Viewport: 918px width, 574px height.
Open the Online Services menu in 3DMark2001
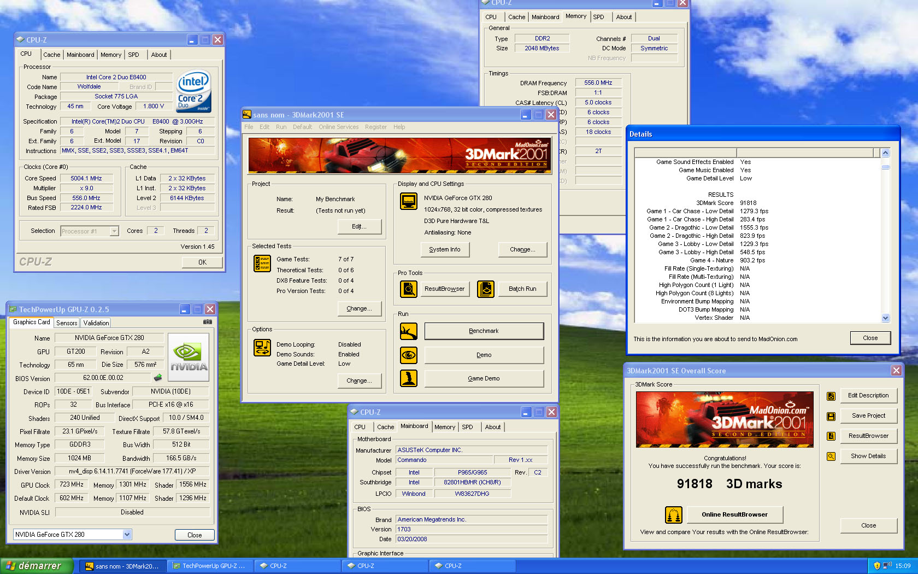(x=339, y=127)
